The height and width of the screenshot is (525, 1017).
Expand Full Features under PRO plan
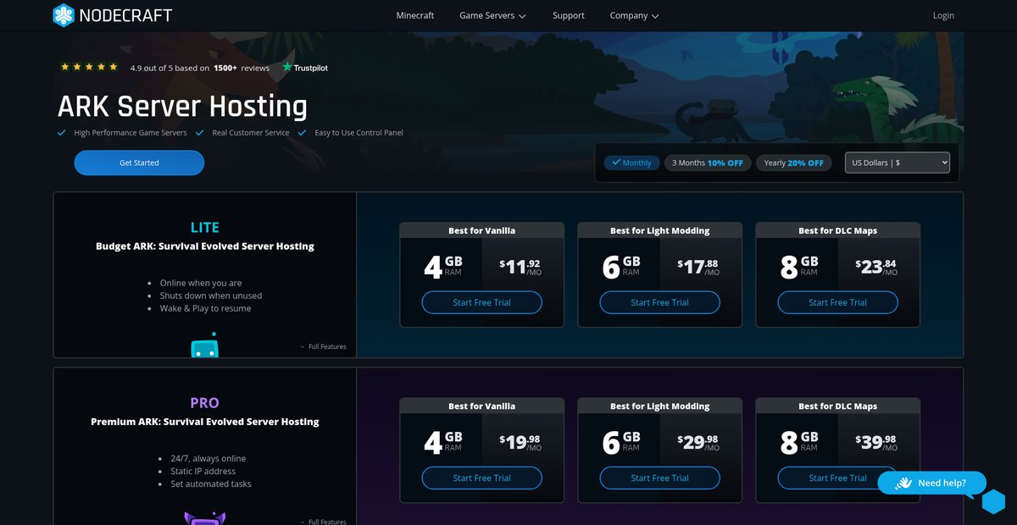click(323, 522)
